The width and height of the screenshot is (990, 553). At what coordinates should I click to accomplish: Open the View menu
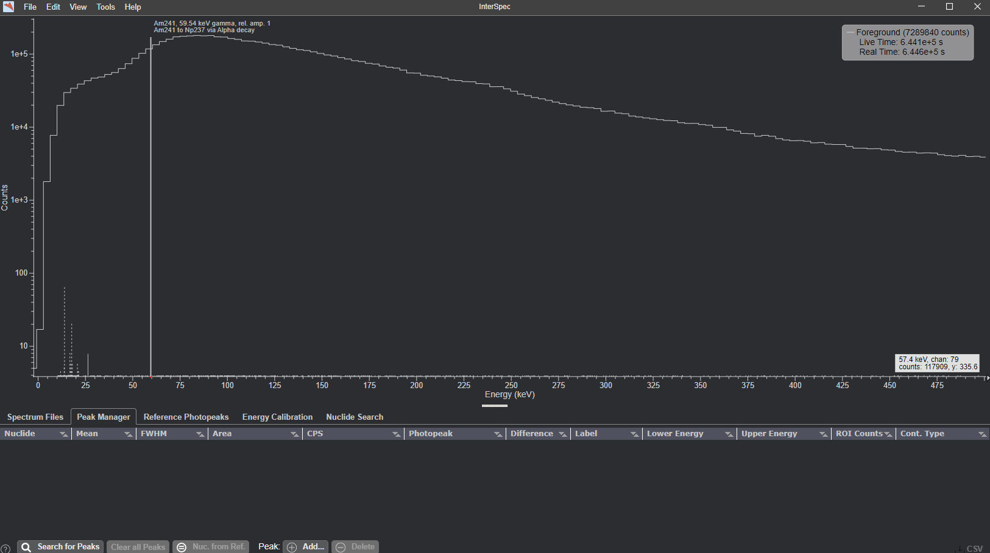pos(78,7)
